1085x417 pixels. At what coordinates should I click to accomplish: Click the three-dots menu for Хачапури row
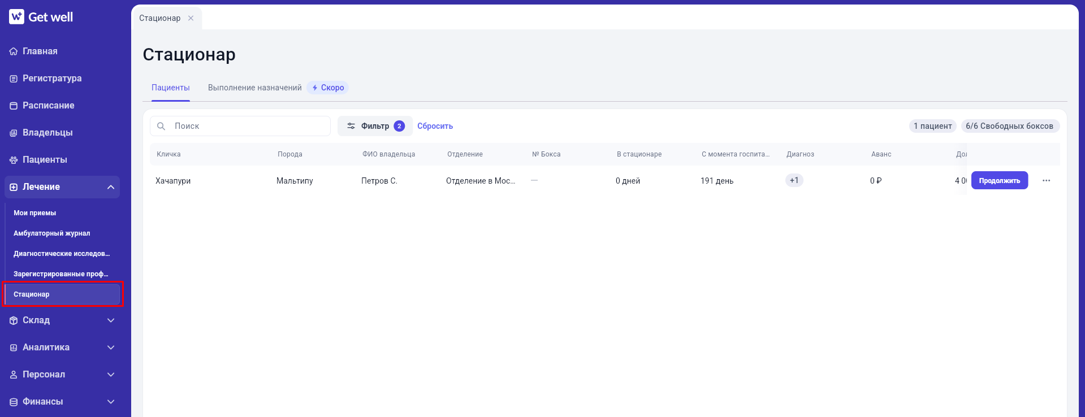click(x=1046, y=181)
